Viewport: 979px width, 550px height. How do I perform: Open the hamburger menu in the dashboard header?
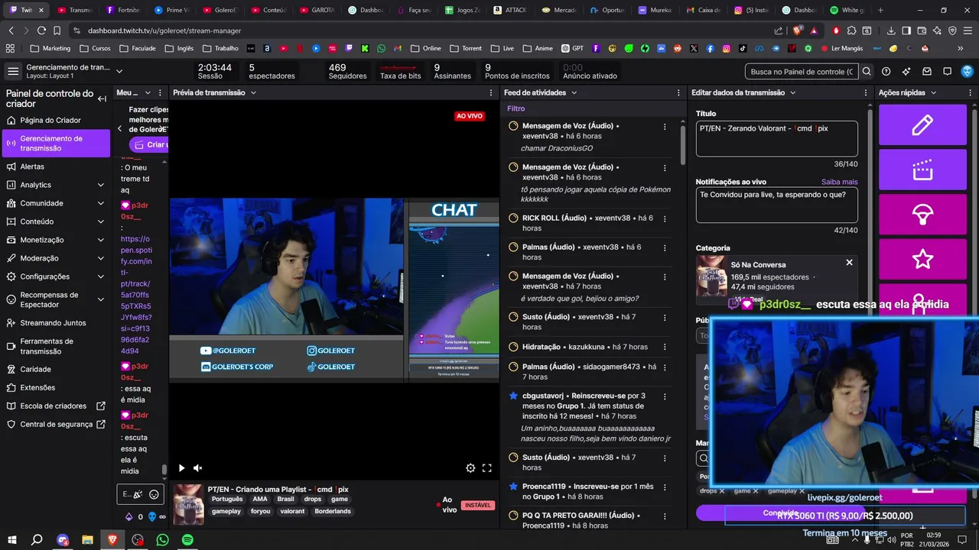[x=13, y=71]
